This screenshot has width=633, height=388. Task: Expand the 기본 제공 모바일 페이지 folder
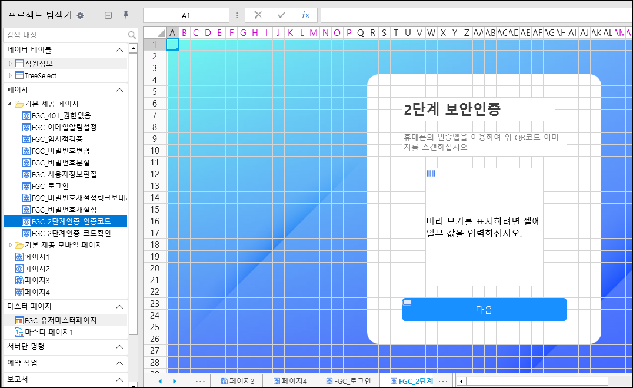coord(10,245)
